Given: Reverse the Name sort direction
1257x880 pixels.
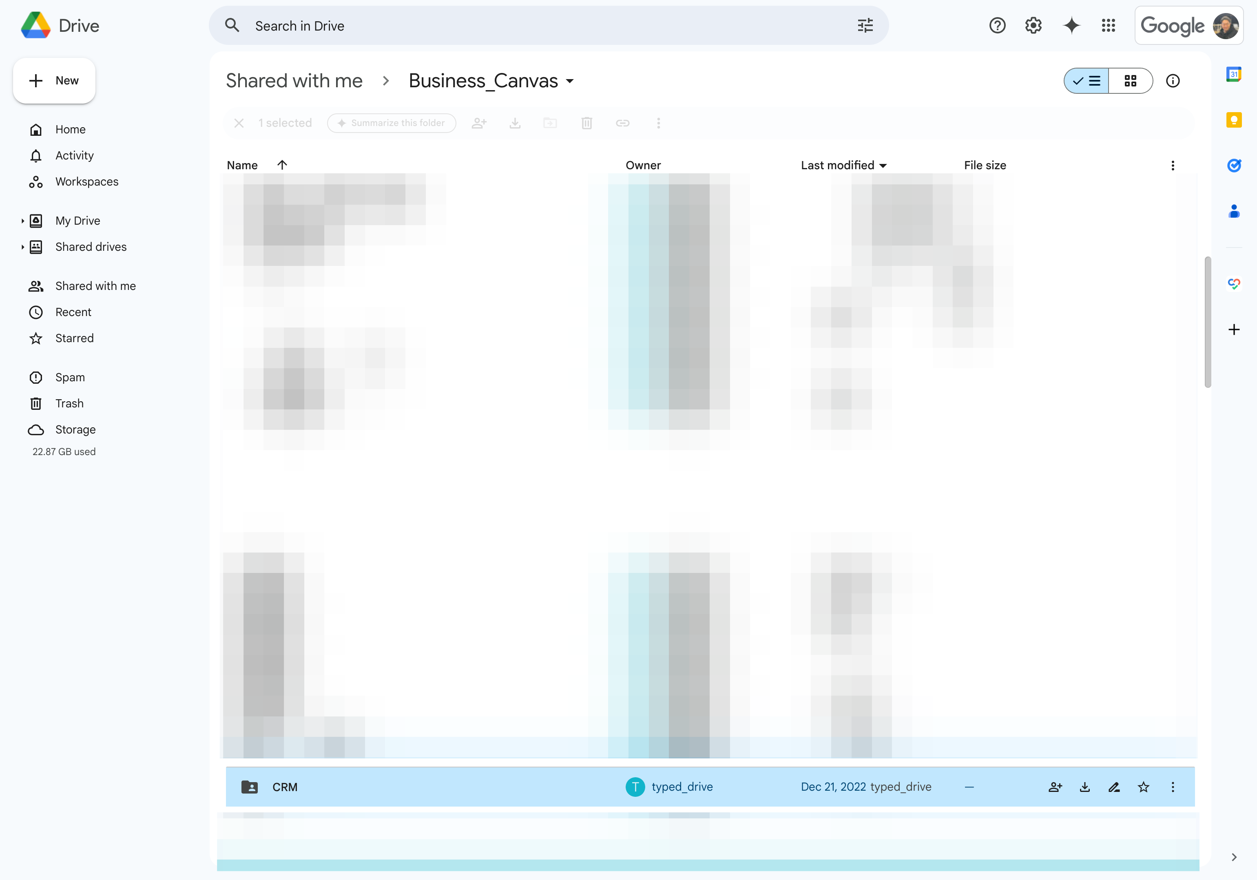Looking at the screenshot, I should click(x=282, y=165).
